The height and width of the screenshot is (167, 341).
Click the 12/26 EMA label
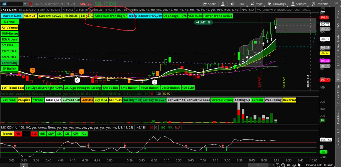10,57
